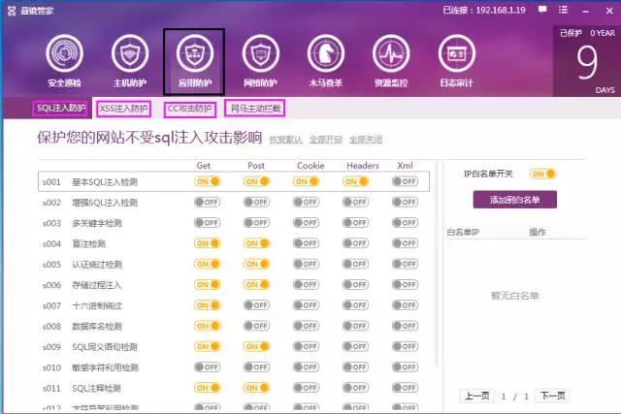Enable s002 Headers switch
Image resolution: width=621 pixels, height=414 pixels.
(356, 203)
